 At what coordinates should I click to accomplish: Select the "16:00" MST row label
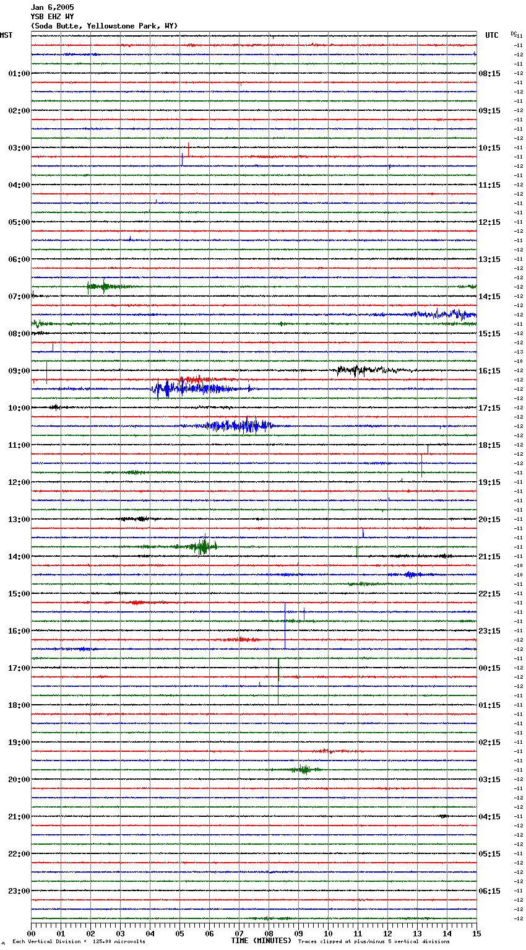[19, 631]
